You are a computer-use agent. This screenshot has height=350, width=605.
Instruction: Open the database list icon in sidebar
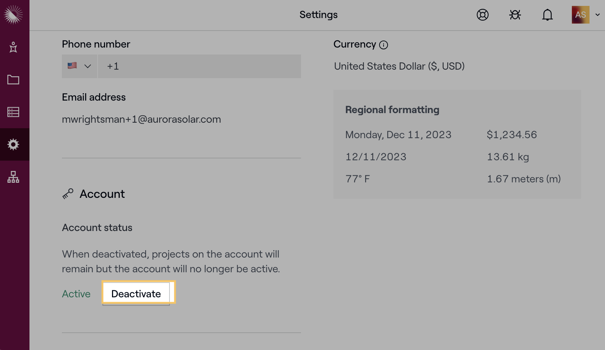click(13, 112)
